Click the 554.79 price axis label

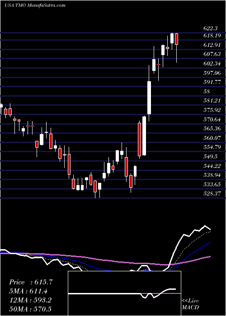(212, 147)
